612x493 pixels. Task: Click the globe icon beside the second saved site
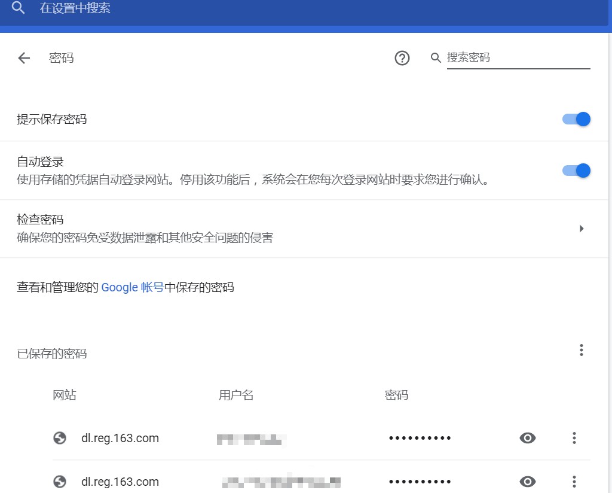tap(59, 481)
